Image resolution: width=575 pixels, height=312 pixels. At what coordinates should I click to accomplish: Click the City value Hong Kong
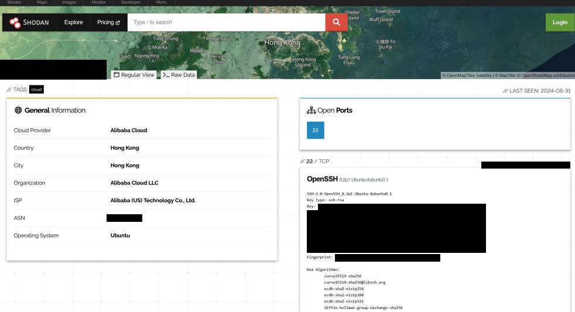125,165
